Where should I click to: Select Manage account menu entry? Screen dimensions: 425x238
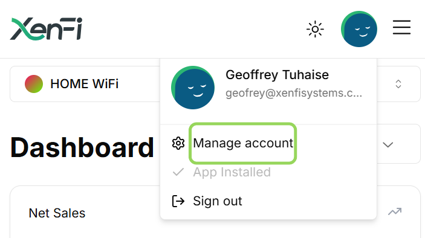[x=243, y=143]
